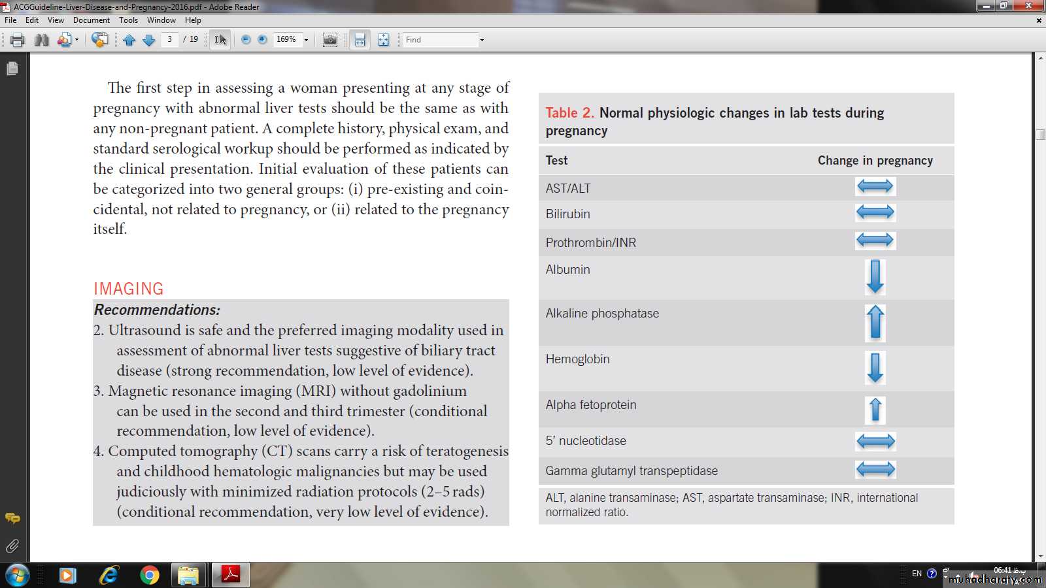Viewport: 1046px width, 588px height.
Task: Go to previous page with up arrow
Action: (129, 40)
